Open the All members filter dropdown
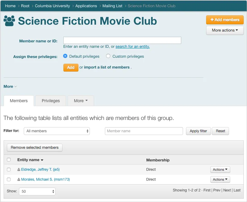247x202 pixels. point(57,131)
